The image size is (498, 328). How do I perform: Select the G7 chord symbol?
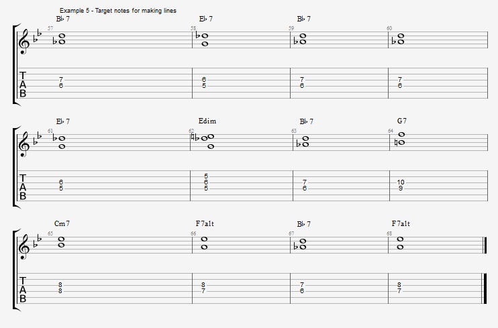[402, 121]
